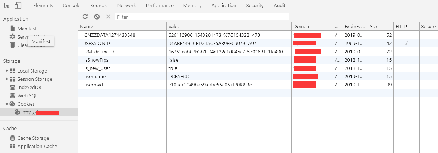Click the Manifest file icon in sidebar
This screenshot has height=153, width=438.
tap(12, 29)
